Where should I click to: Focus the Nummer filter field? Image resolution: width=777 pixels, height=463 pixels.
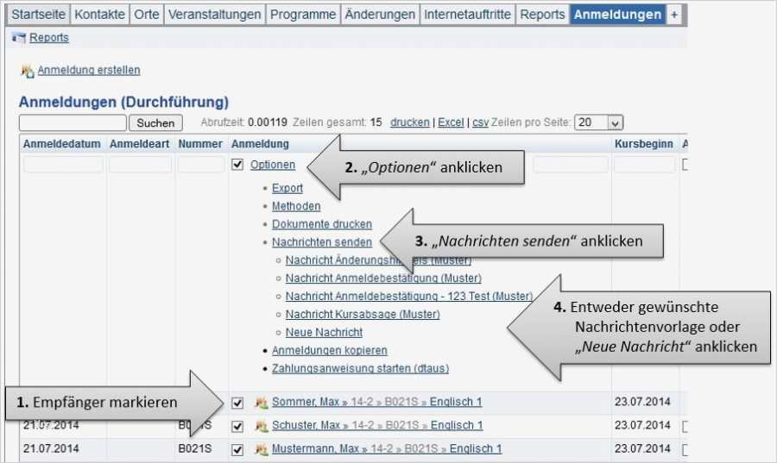(x=201, y=165)
